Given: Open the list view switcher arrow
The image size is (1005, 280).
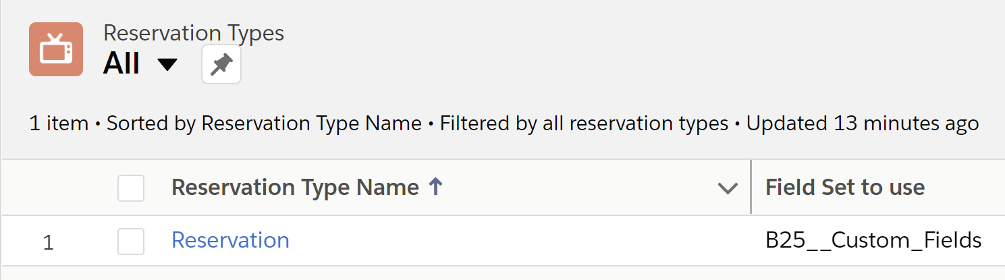Looking at the screenshot, I should click(167, 65).
